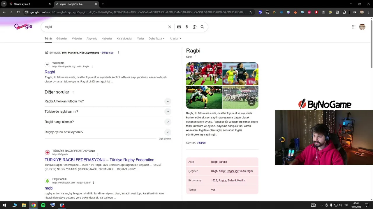Reload the page

tap(18, 12)
